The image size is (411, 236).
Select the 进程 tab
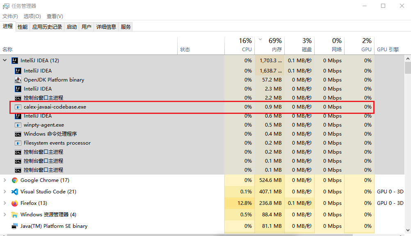pyautogui.click(x=8, y=26)
